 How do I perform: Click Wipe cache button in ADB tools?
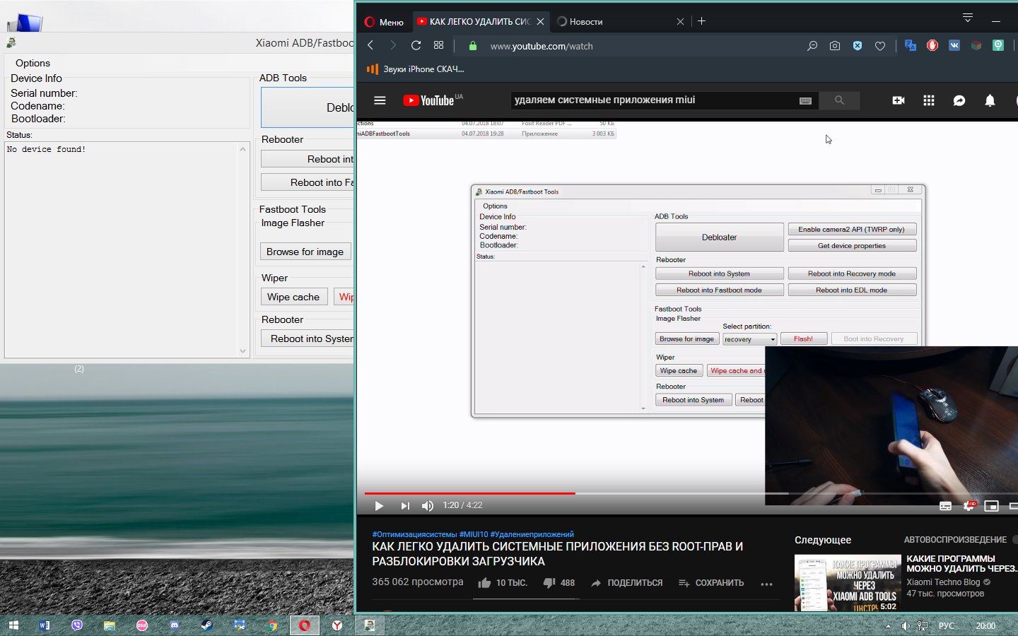tap(293, 297)
